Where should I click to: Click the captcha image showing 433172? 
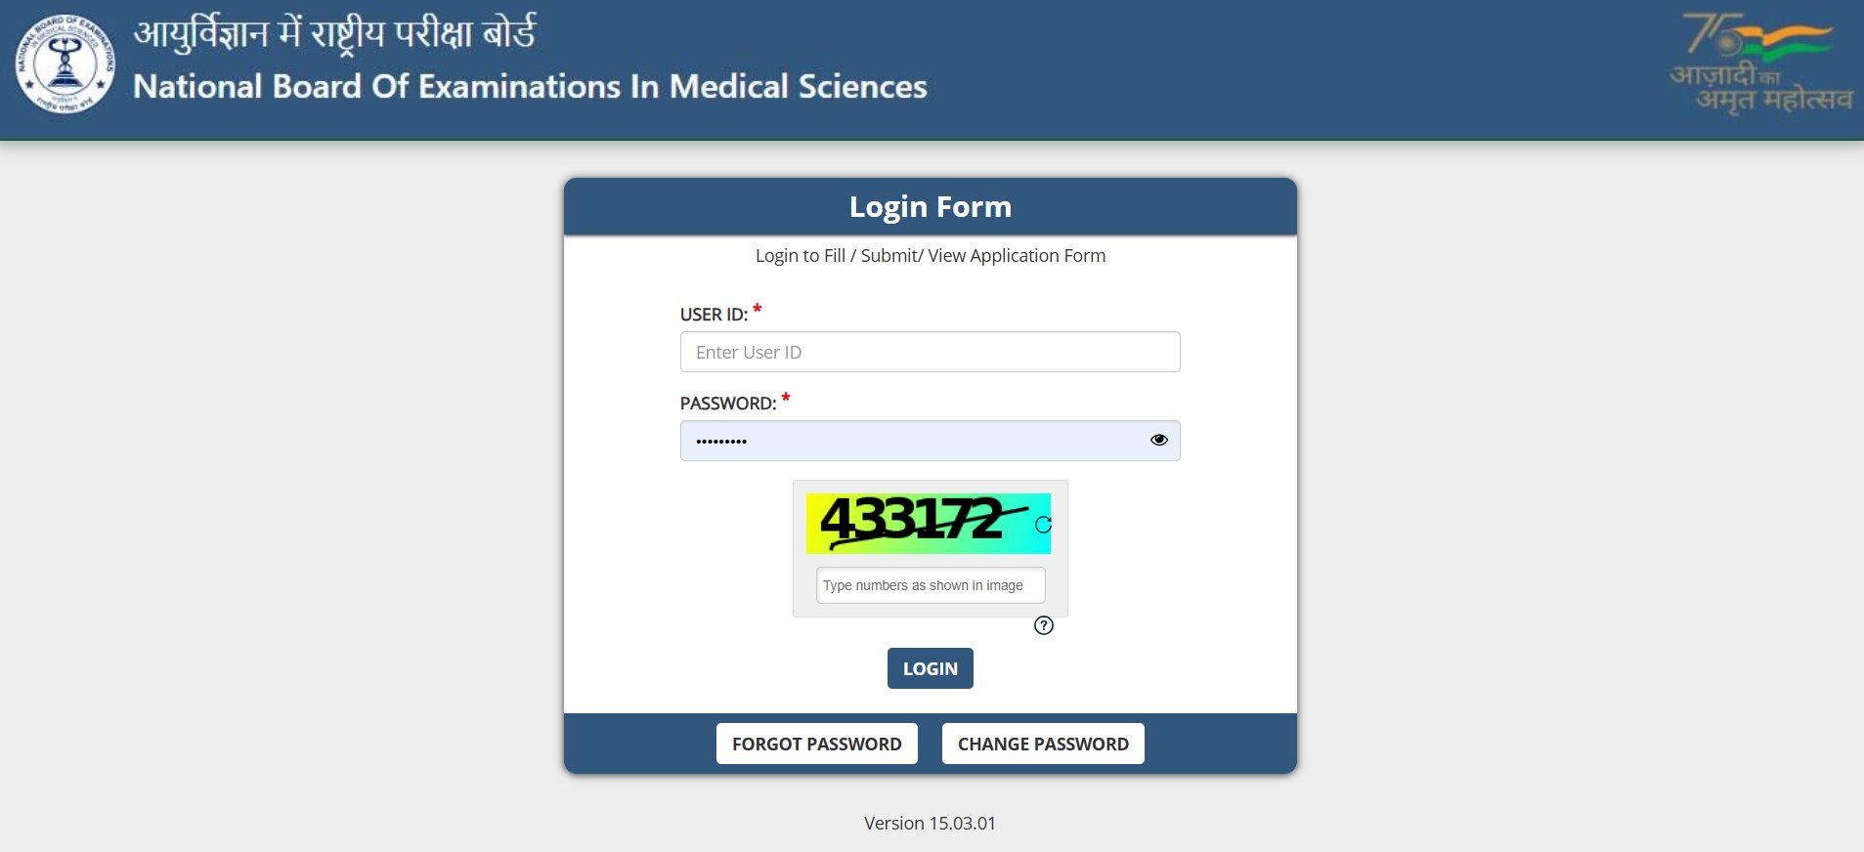[928, 524]
